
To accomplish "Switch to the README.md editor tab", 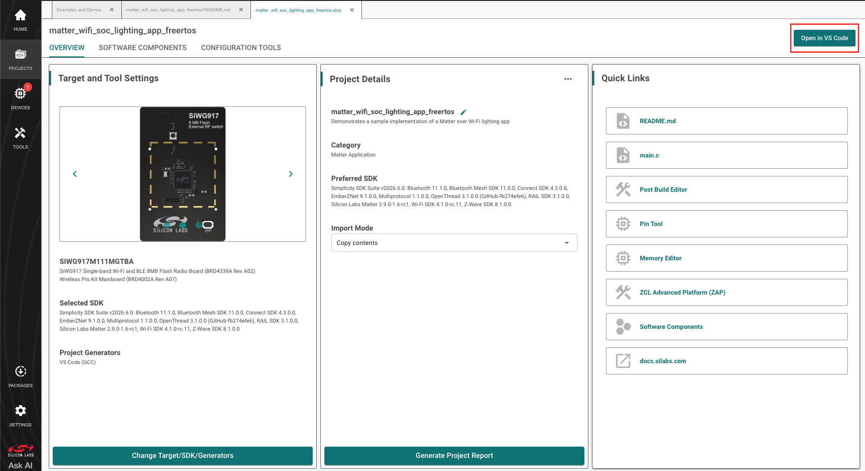I will (x=178, y=9).
